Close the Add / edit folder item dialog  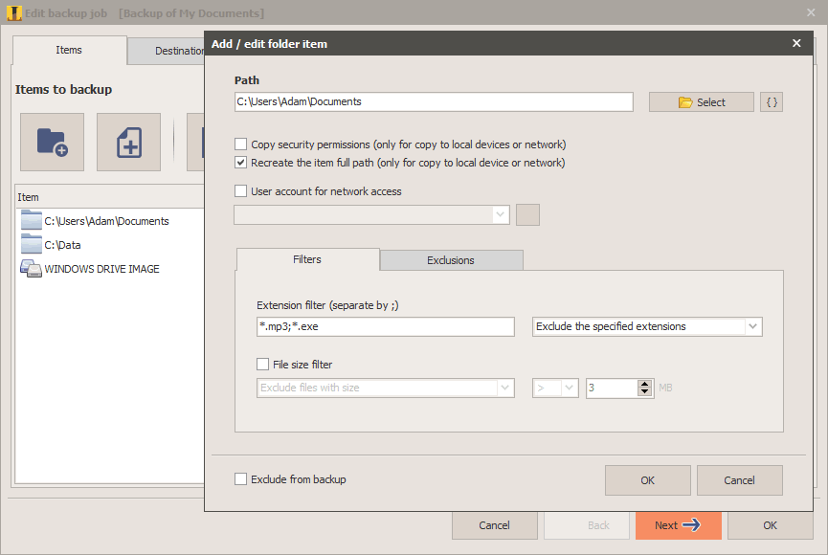[x=796, y=43]
